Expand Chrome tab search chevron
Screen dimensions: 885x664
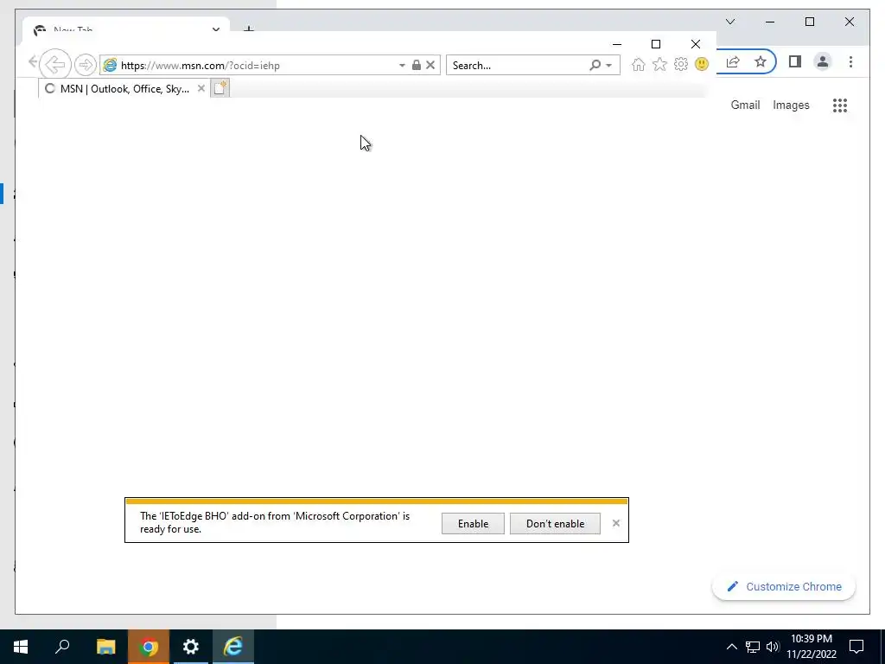click(730, 22)
